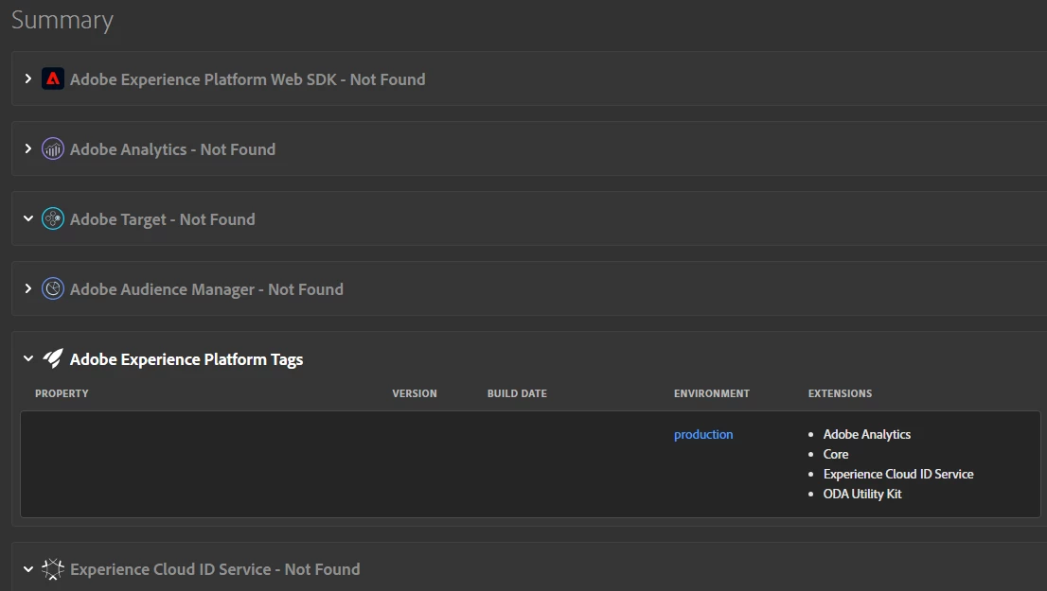Image resolution: width=1047 pixels, height=591 pixels.
Task: Open the production environment link
Action: (703, 434)
